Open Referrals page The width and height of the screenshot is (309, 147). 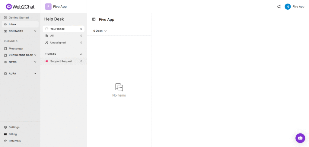pos(20,141)
